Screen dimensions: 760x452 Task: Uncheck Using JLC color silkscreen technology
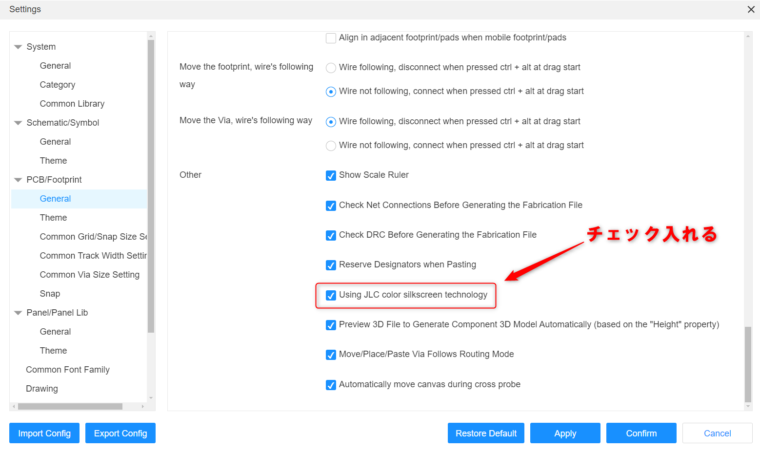(331, 295)
